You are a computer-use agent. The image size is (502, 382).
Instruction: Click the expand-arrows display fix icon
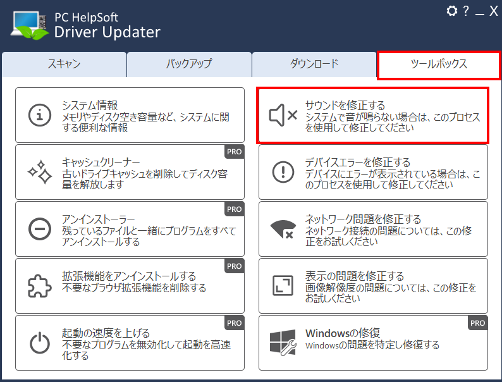pos(283,286)
